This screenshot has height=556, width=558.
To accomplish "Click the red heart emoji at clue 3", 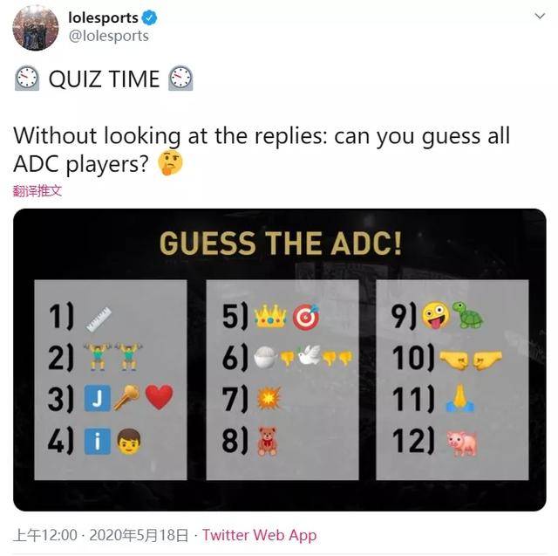I will 158,398.
